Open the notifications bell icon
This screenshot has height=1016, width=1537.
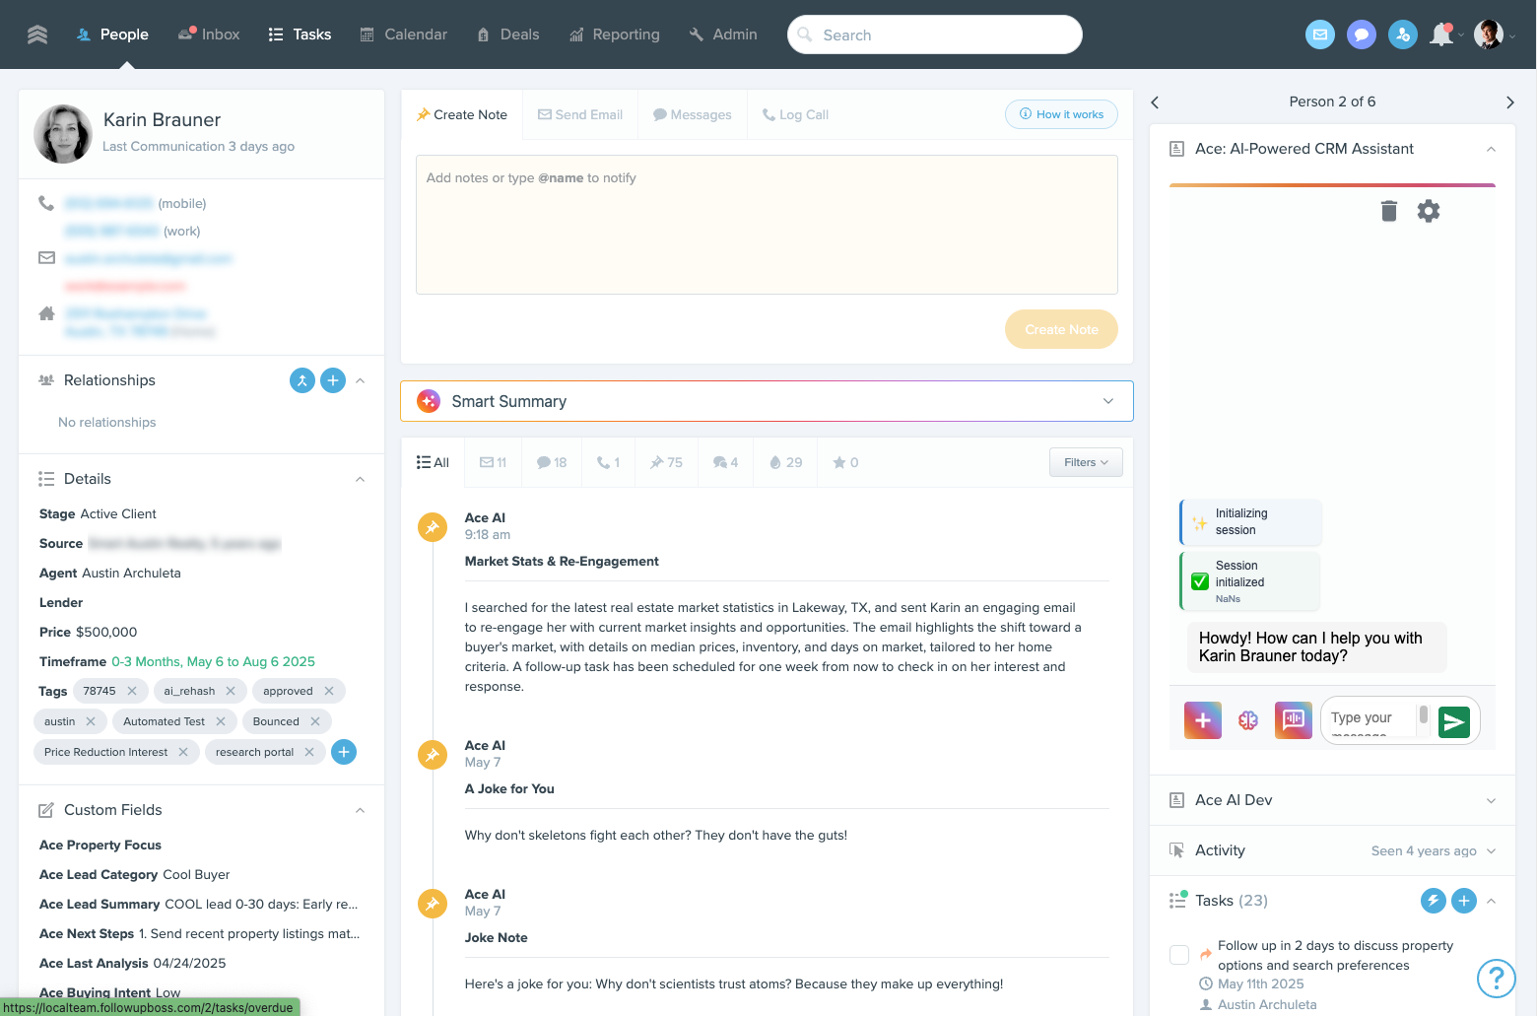pyautogui.click(x=1441, y=34)
